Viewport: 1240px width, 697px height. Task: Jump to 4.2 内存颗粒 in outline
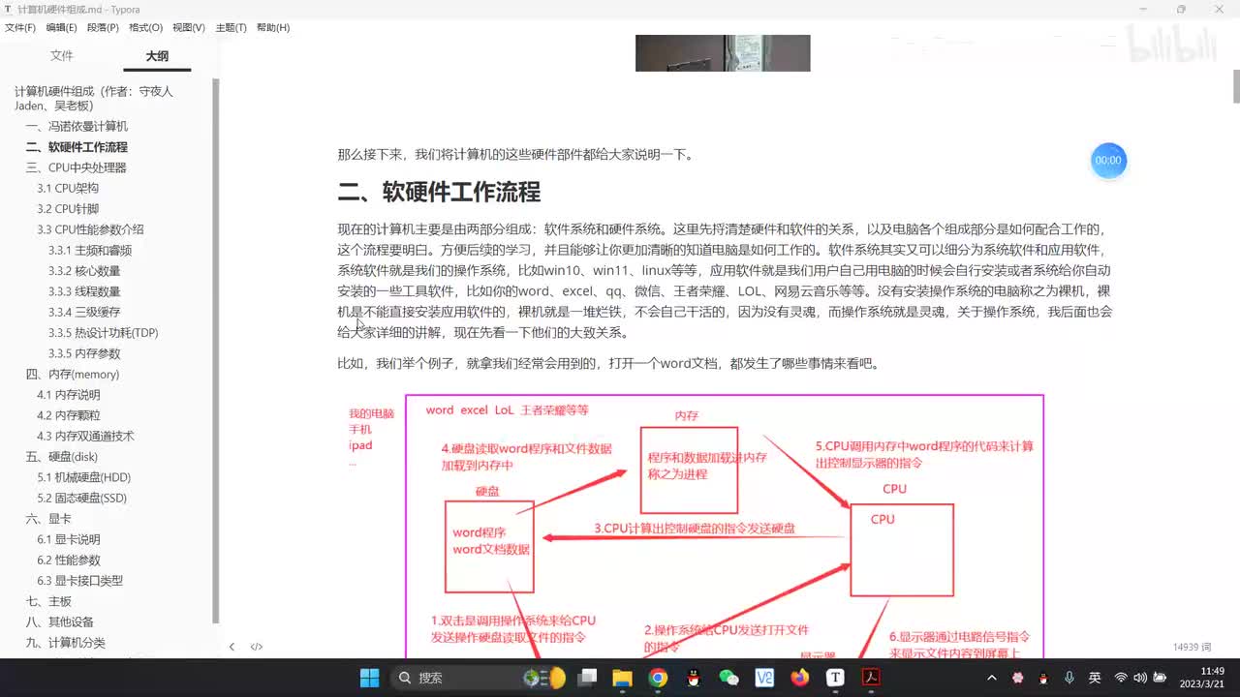tap(69, 415)
